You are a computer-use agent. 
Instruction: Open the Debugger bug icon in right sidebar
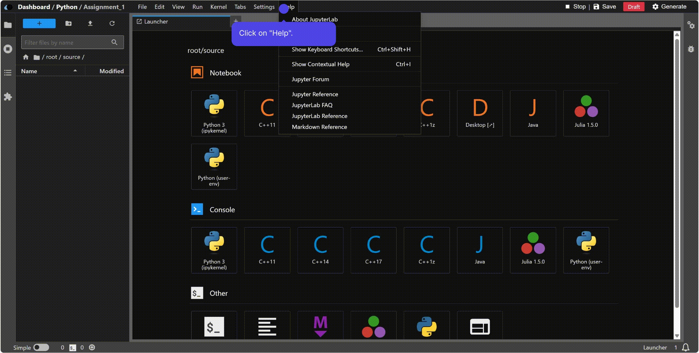(691, 49)
